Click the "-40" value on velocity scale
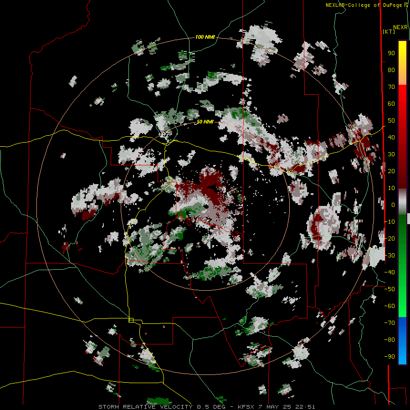Viewport: 410px width, 410px height. (x=389, y=272)
